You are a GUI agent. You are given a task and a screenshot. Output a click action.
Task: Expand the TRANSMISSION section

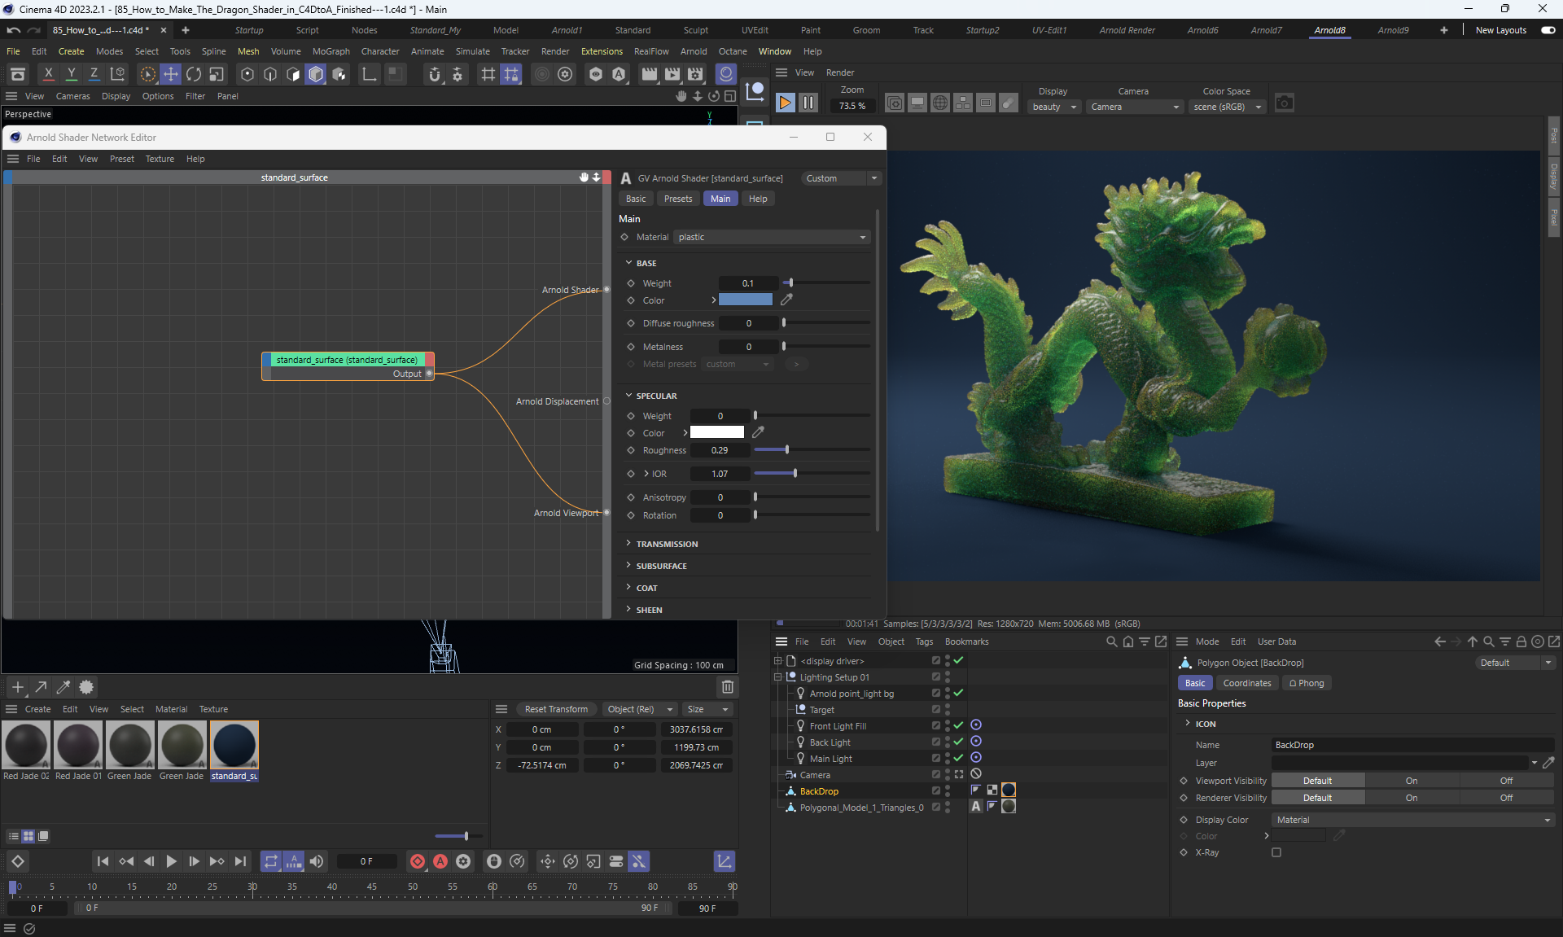coord(666,544)
